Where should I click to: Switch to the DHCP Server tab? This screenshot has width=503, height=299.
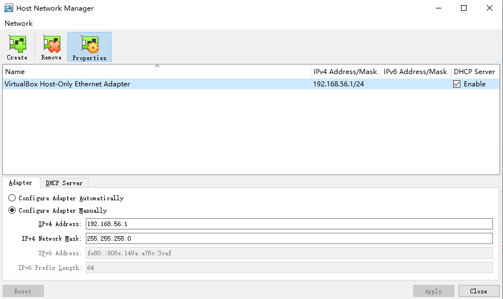click(x=64, y=183)
